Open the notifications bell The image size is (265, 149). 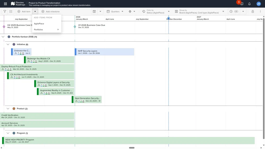tap(249, 4)
